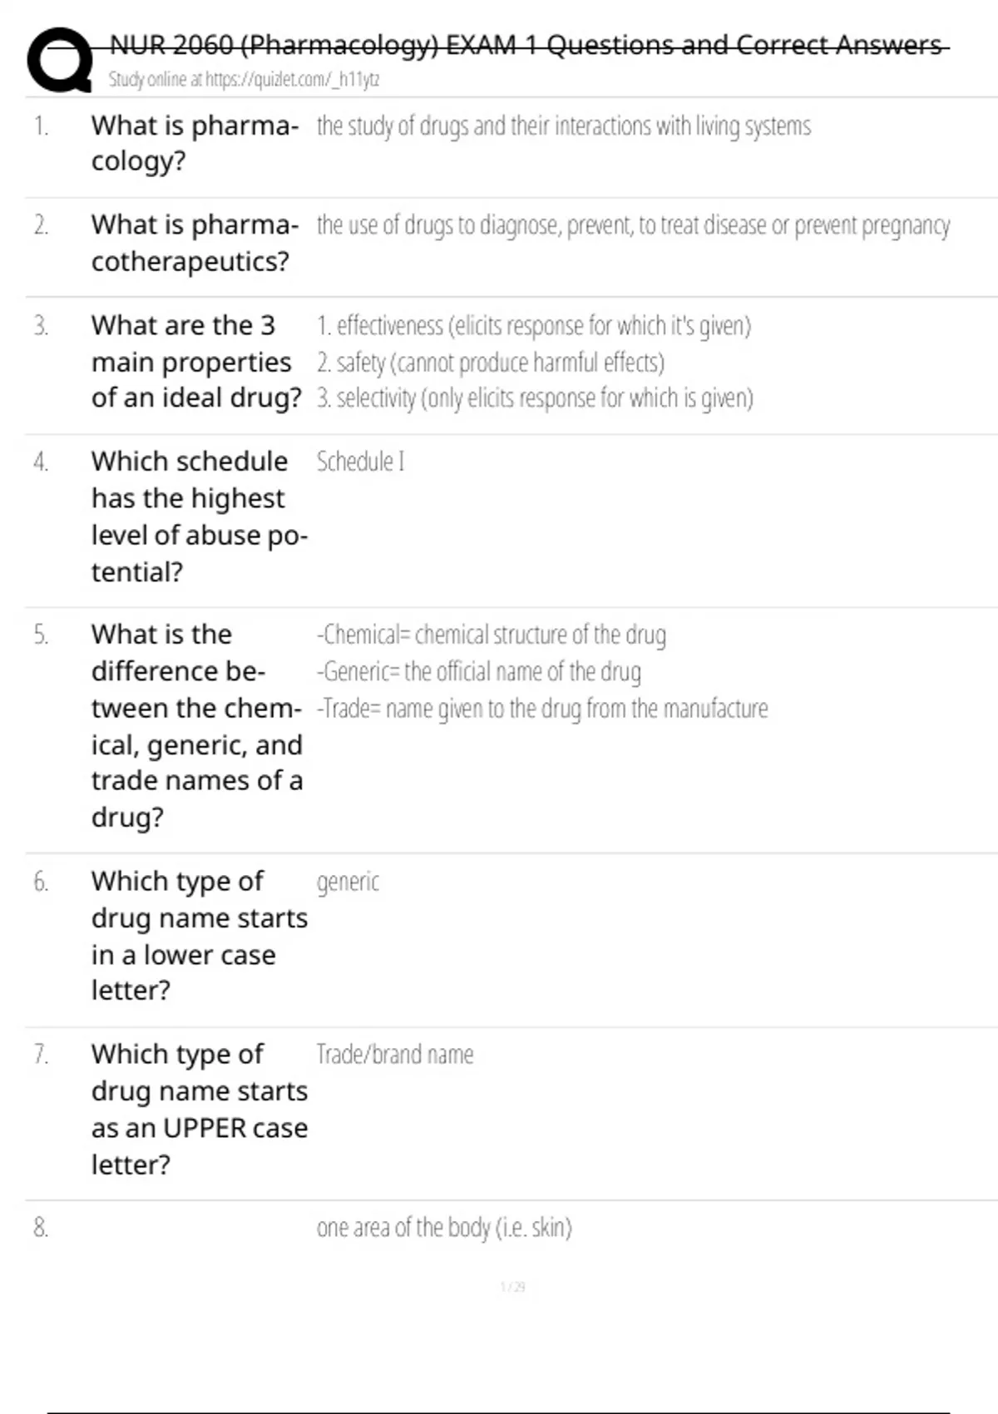Open the quizlet.com study online link
Viewport: 998px width, 1414px height.
[x=244, y=80]
